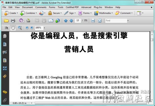Click the Email envelope icon
The image size is (155, 106).
51,21
